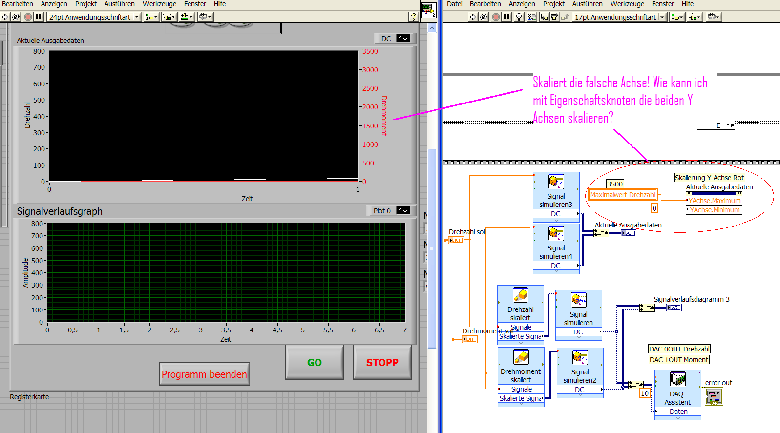
Task: Select the Signal simulieren2 Express VI icon
Action: click(580, 357)
